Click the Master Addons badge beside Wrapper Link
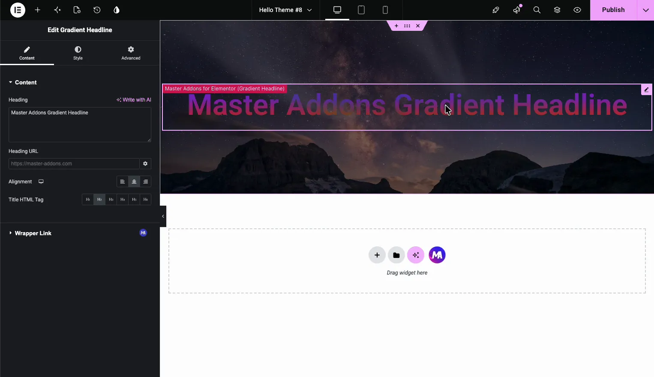 [x=143, y=233]
